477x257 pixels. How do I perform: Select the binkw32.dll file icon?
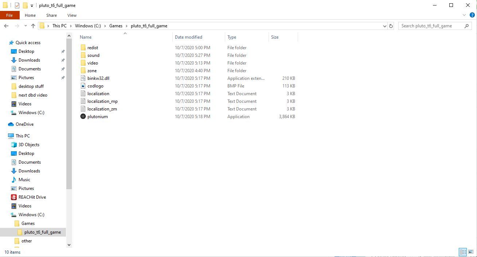tap(83, 78)
